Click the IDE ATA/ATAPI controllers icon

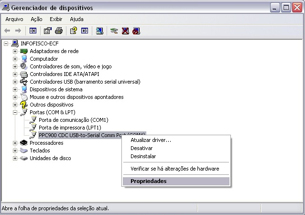(x=24, y=74)
